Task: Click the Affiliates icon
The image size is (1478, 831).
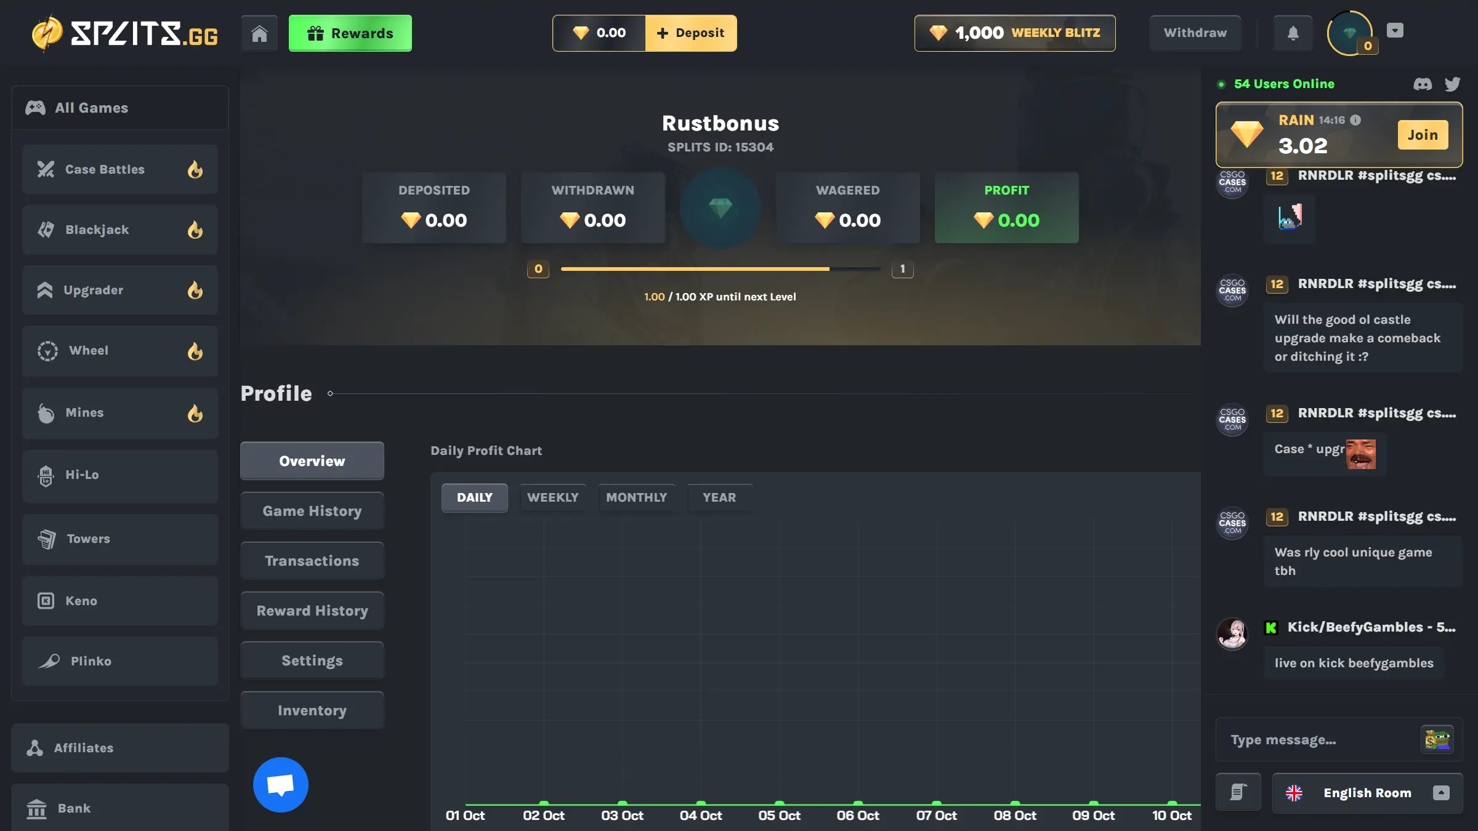Action: pyautogui.click(x=35, y=748)
